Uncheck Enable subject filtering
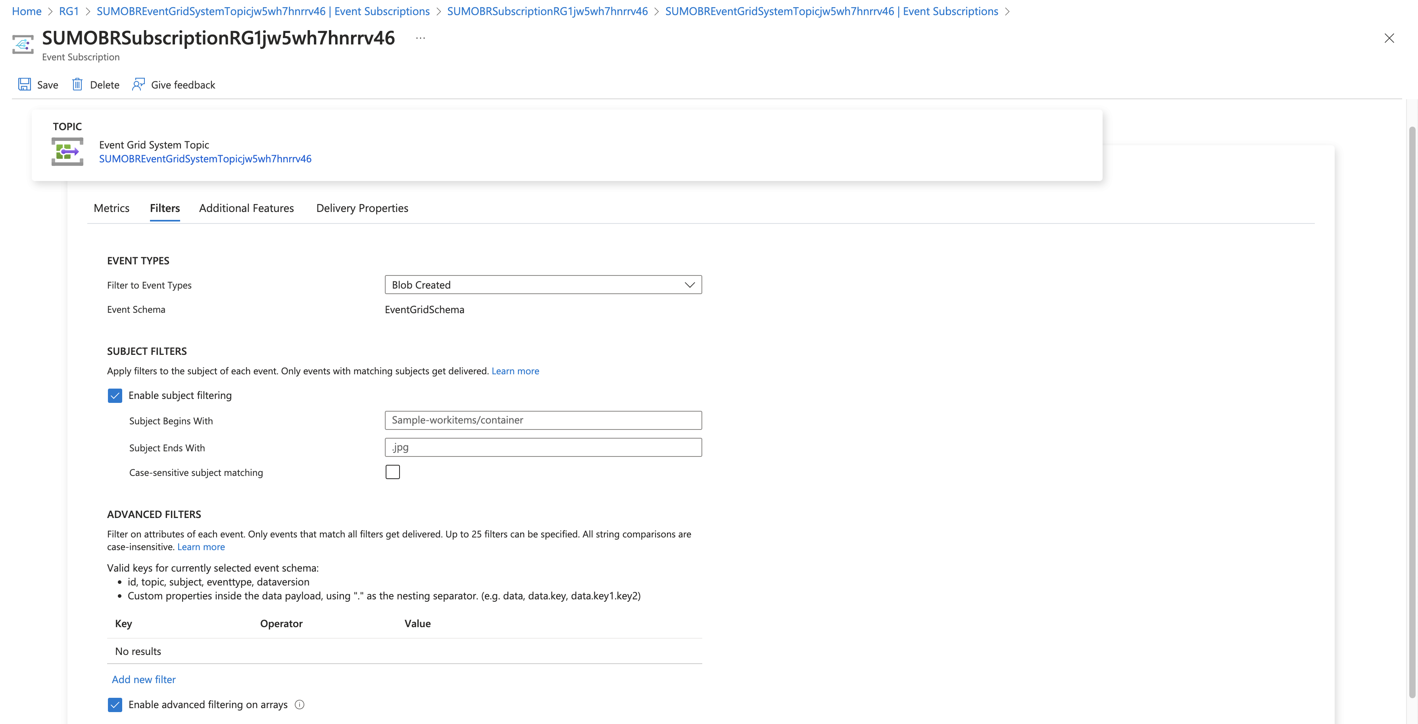The height and width of the screenshot is (724, 1418). click(x=115, y=395)
